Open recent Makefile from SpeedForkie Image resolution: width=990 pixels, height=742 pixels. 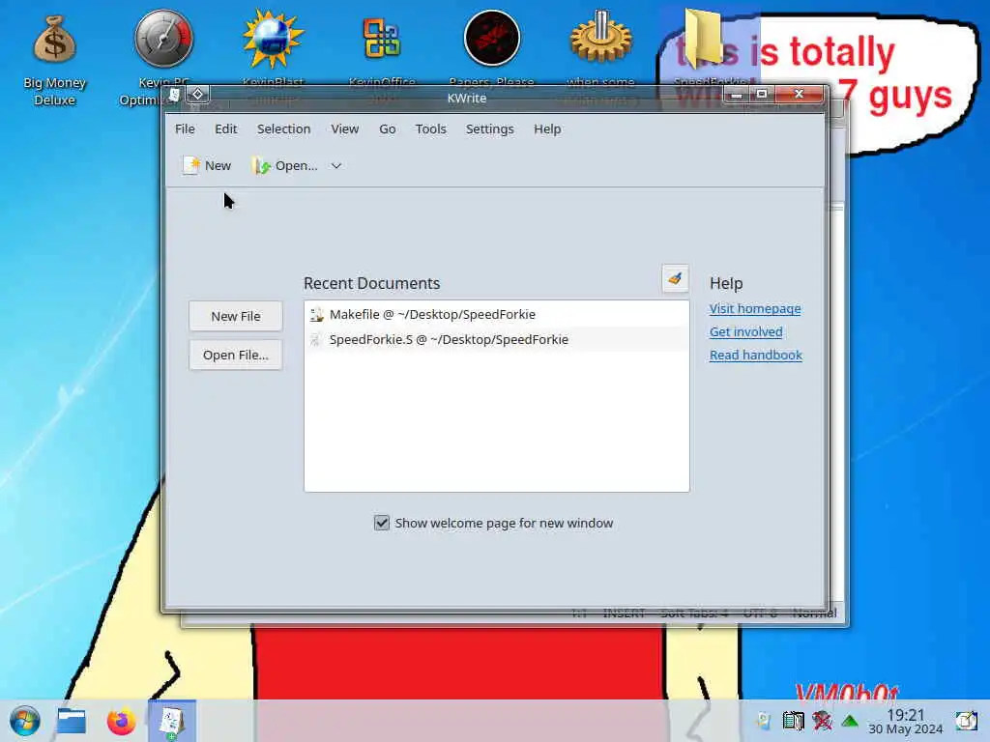pyautogui.click(x=496, y=314)
